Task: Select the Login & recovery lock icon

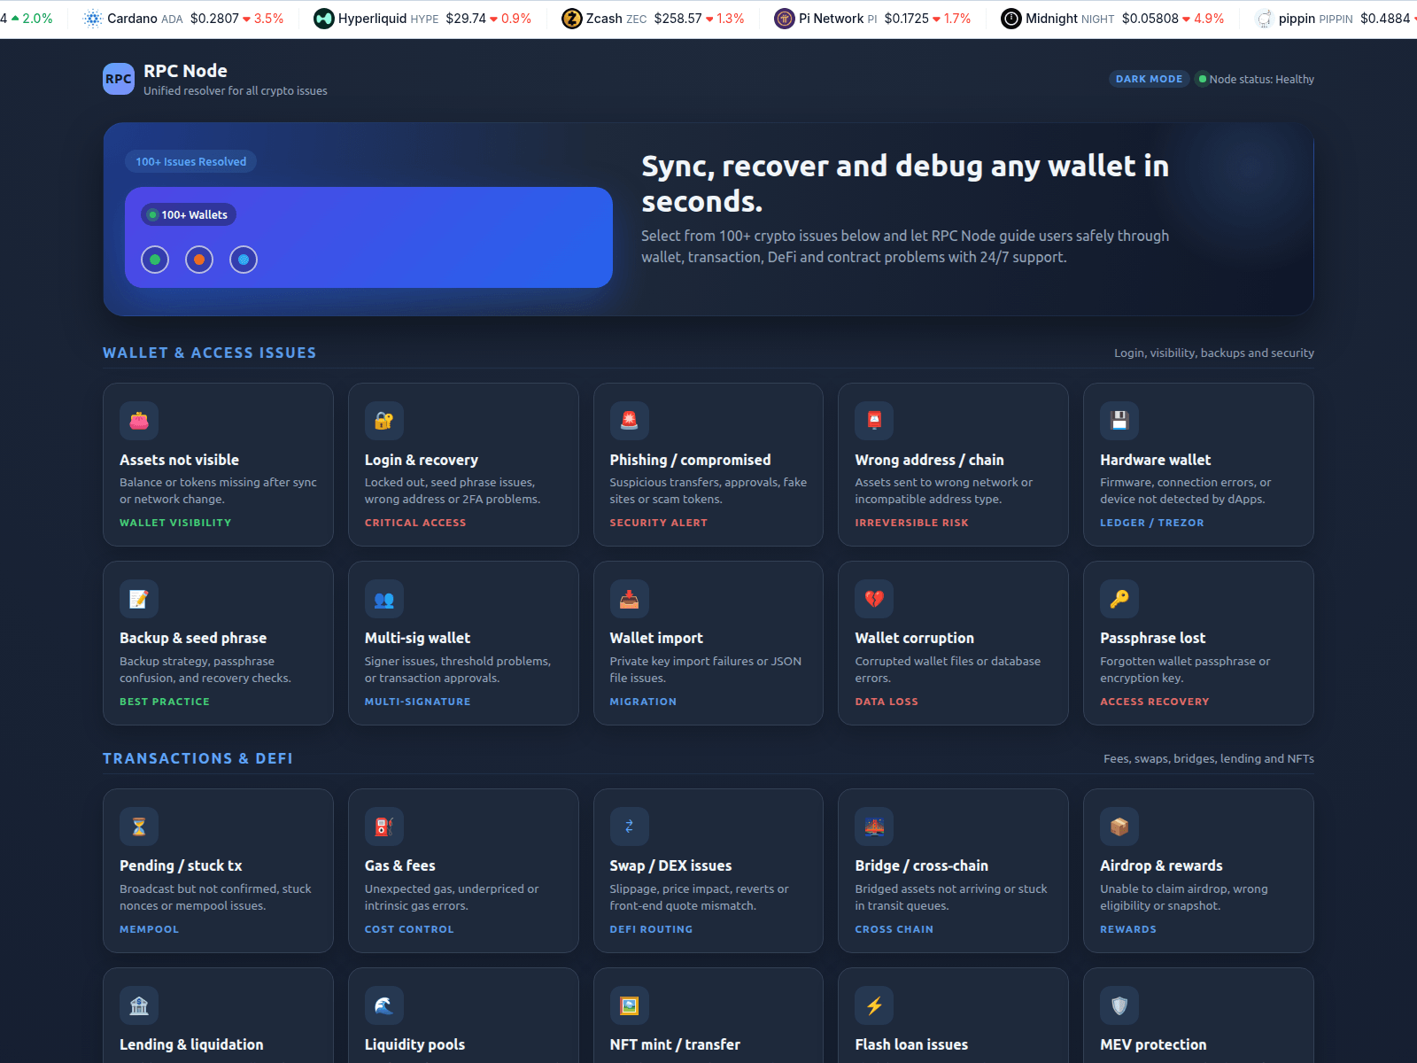Action: pyautogui.click(x=383, y=421)
